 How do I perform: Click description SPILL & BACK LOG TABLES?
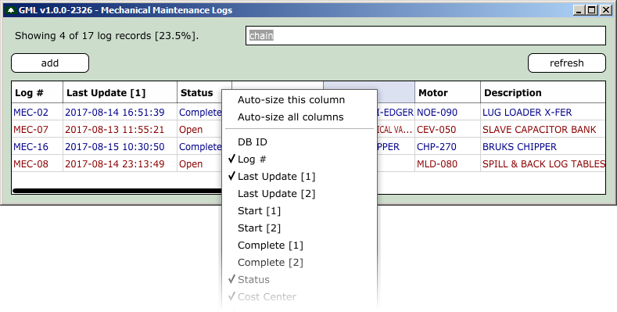pyautogui.click(x=543, y=164)
